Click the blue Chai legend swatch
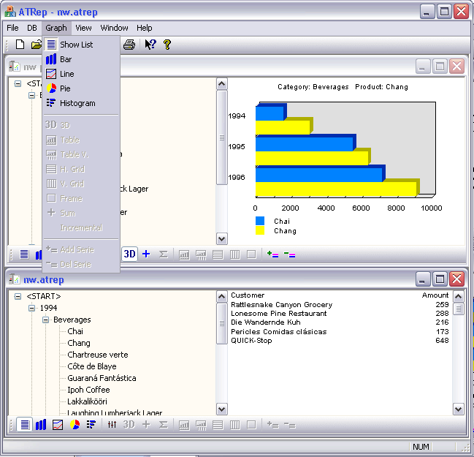This screenshot has width=474, height=457. 260,221
